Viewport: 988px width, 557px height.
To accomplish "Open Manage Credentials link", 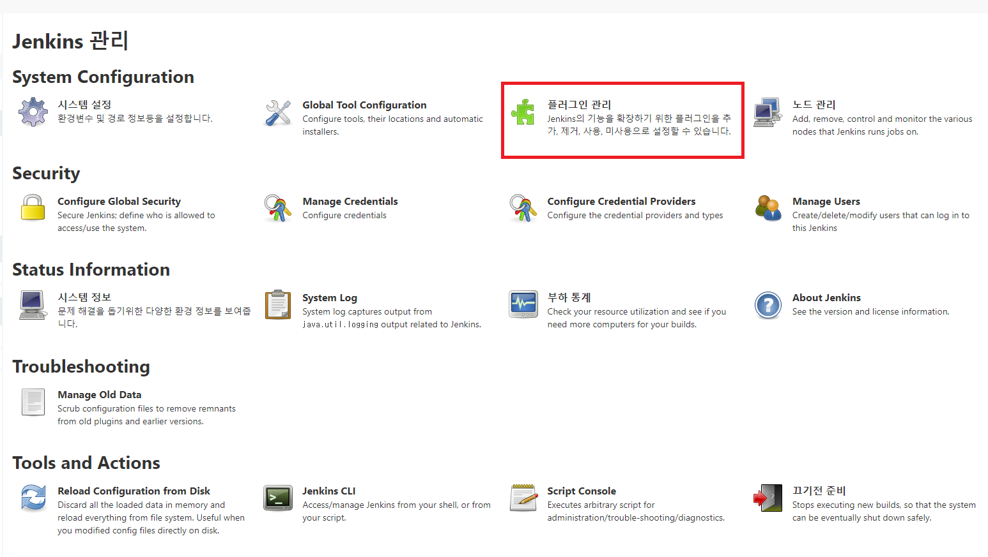I will point(350,201).
